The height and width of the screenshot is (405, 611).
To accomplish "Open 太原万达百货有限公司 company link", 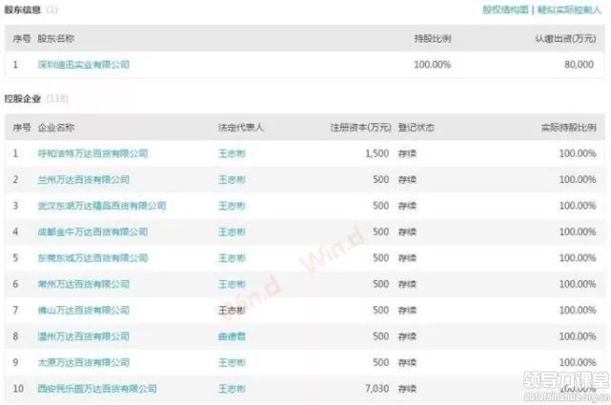I will tap(83, 362).
